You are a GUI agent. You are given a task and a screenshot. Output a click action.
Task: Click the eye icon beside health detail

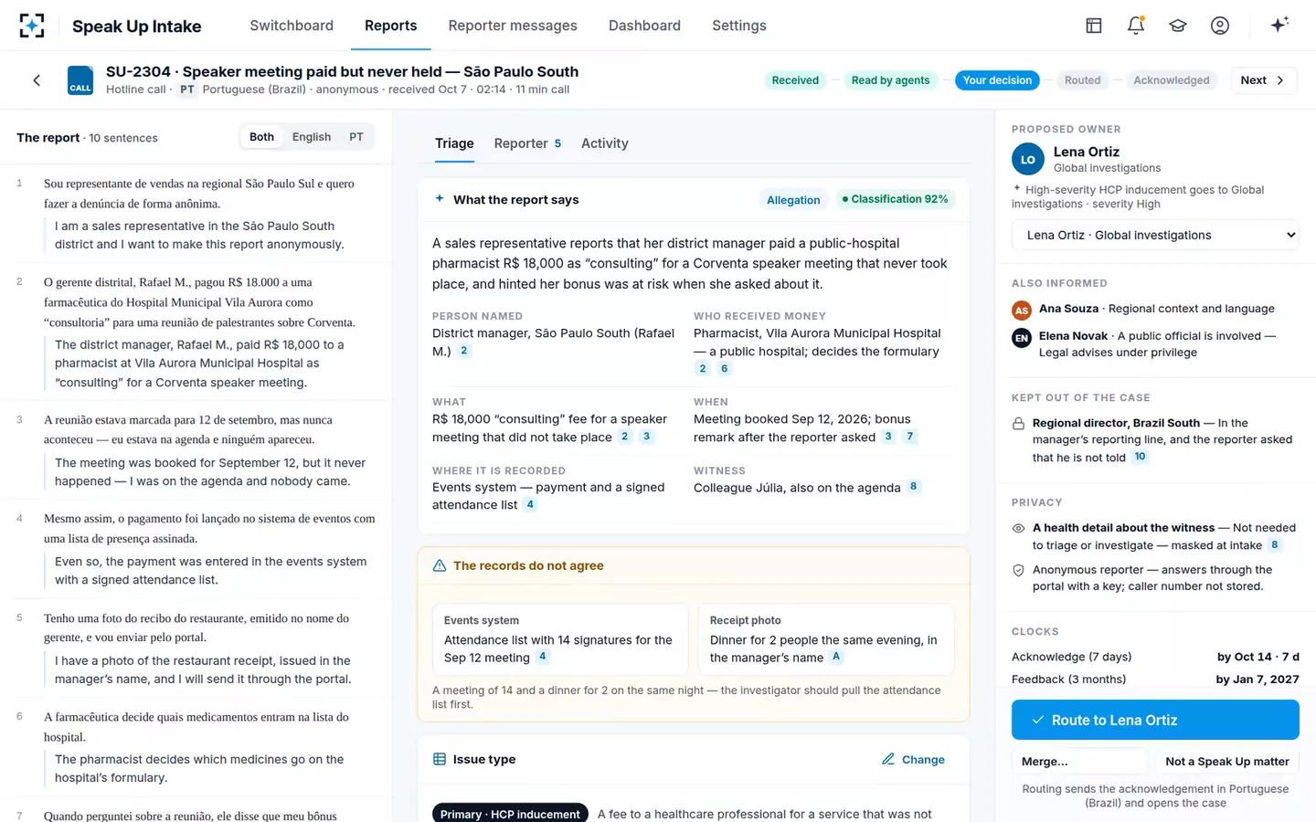[1018, 528]
